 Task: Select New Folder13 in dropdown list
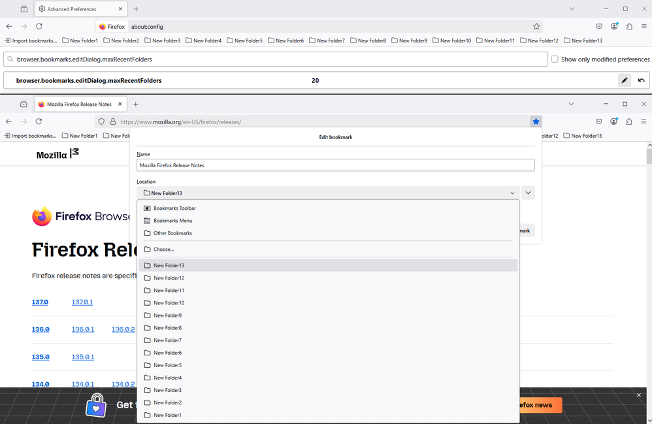point(328,265)
